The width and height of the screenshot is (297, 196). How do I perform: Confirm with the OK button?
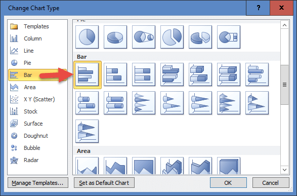228,183
